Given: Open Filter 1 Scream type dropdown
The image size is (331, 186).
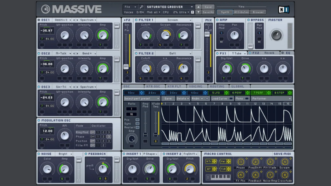Looking at the screenshot, I should pos(174,20).
